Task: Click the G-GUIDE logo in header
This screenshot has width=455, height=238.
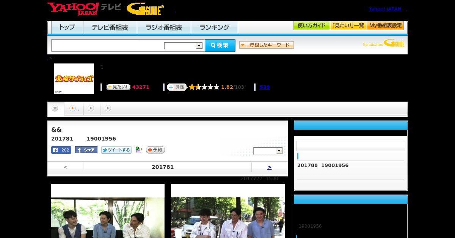Action: point(145,9)
